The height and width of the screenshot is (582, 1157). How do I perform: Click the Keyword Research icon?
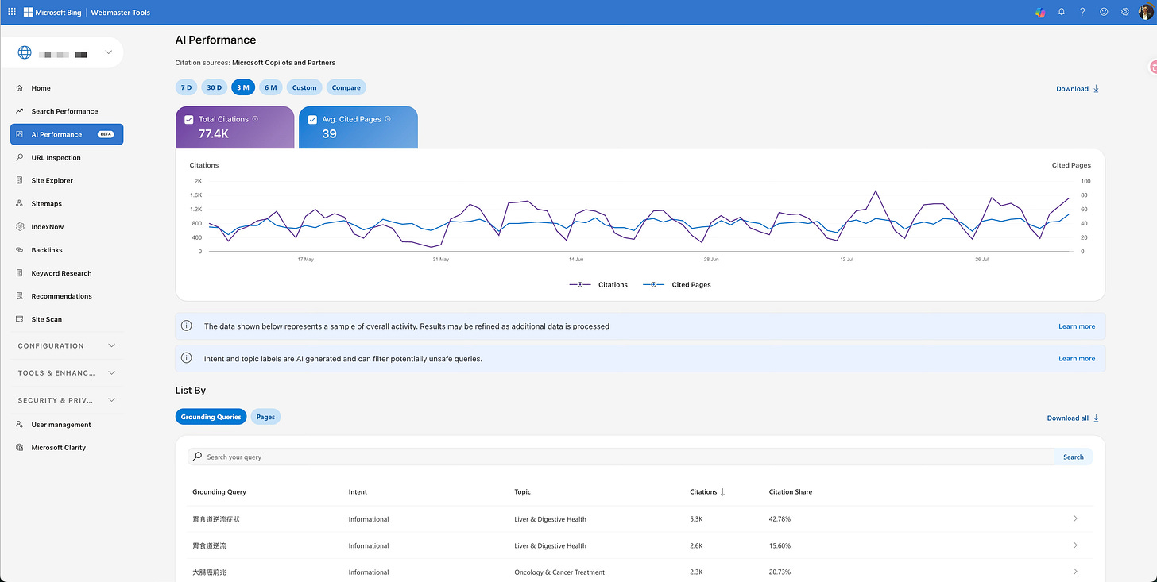20,272
